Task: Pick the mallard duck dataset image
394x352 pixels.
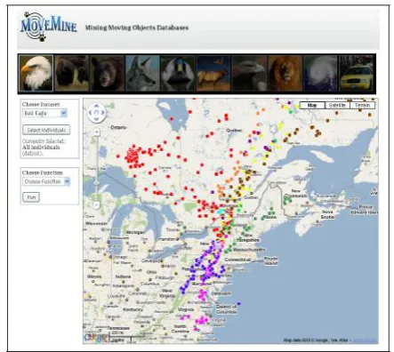Action: click(178, 73)
